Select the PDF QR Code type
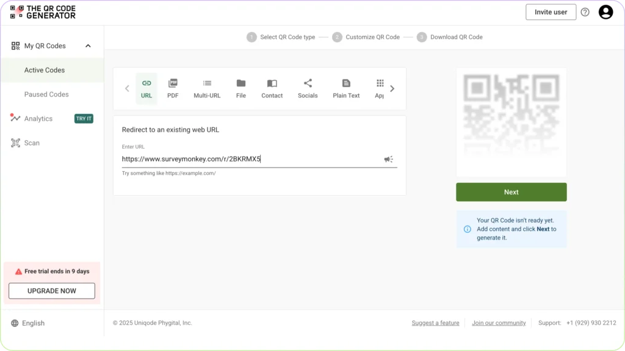Screen dimensions: 625x351 tap(173, 88)
